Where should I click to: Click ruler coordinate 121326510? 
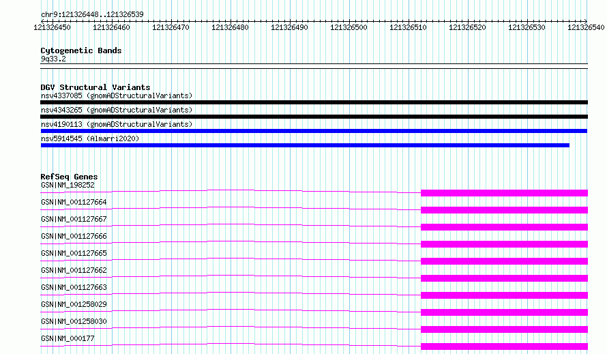408,27
